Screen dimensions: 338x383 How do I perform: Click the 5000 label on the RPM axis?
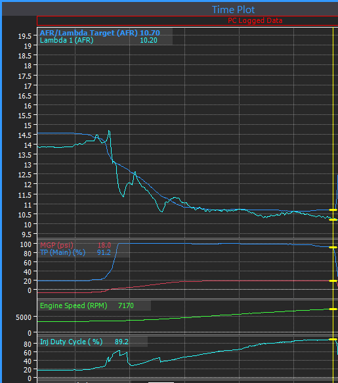[24, 317]
